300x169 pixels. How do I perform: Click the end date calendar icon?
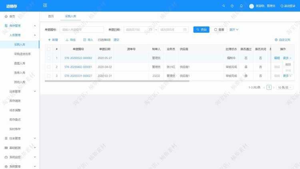click(x=185, y=29)
